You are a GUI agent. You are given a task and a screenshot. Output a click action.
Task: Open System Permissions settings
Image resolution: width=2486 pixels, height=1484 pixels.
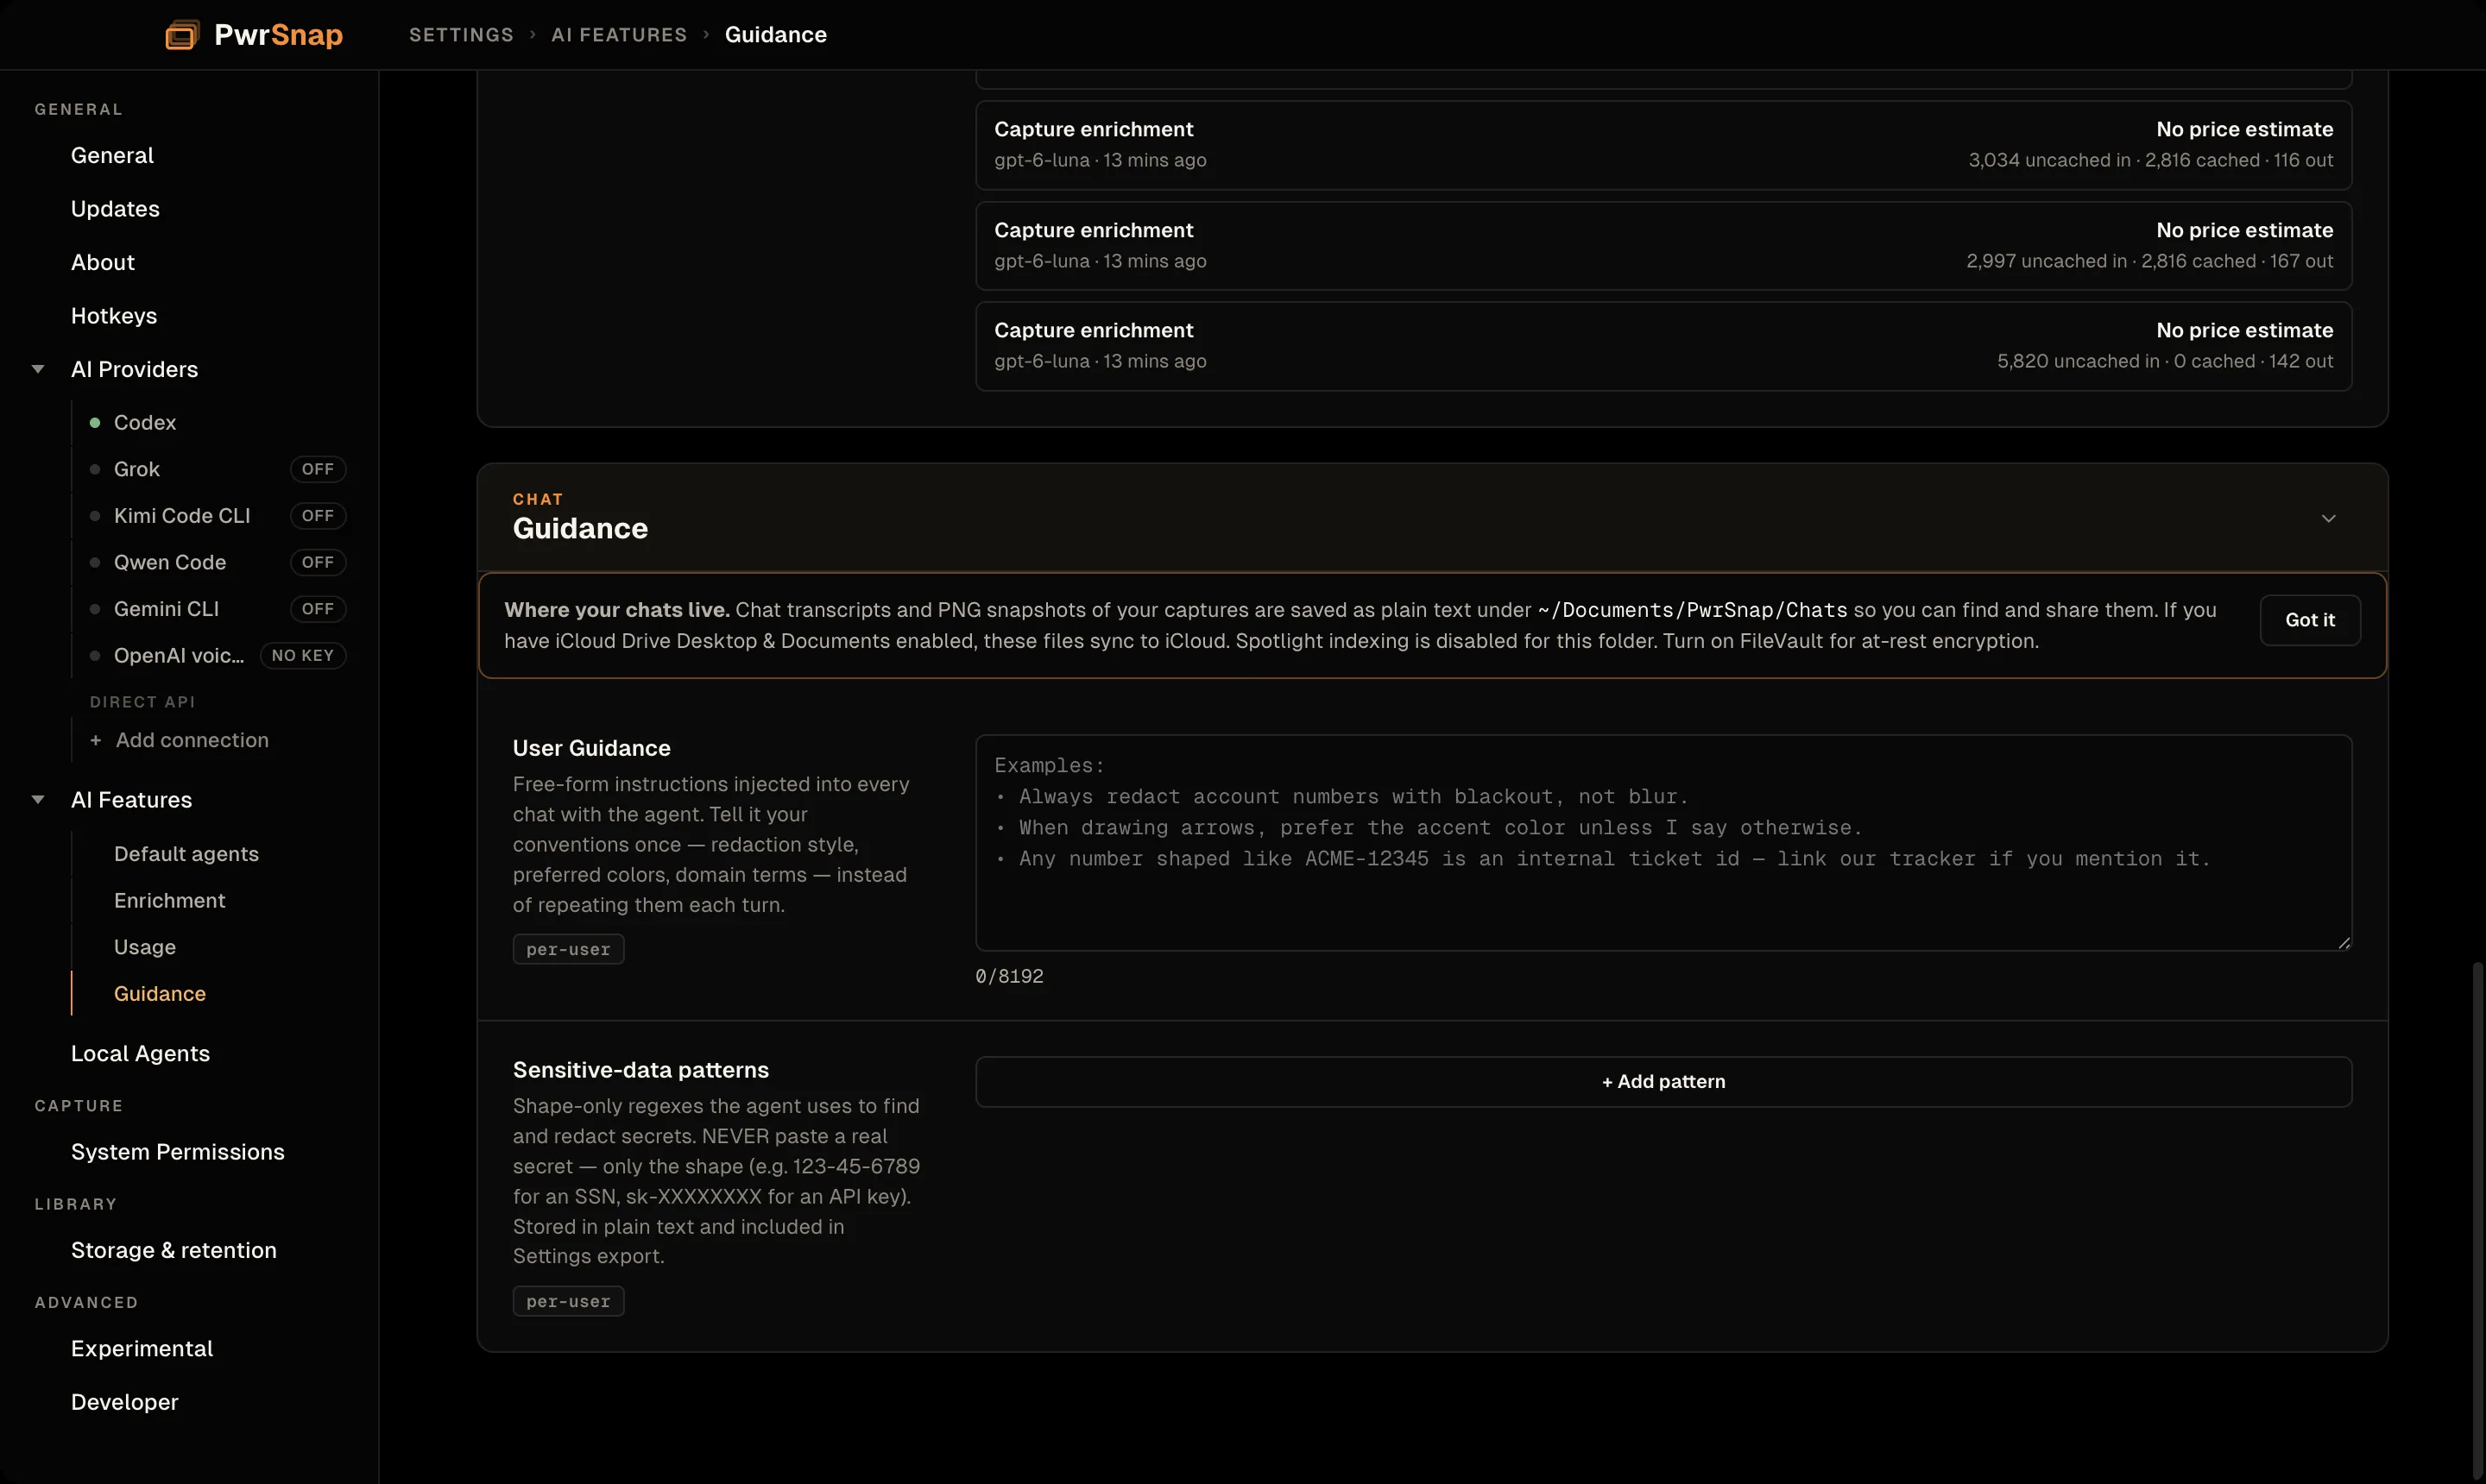tap(178, 1152)
